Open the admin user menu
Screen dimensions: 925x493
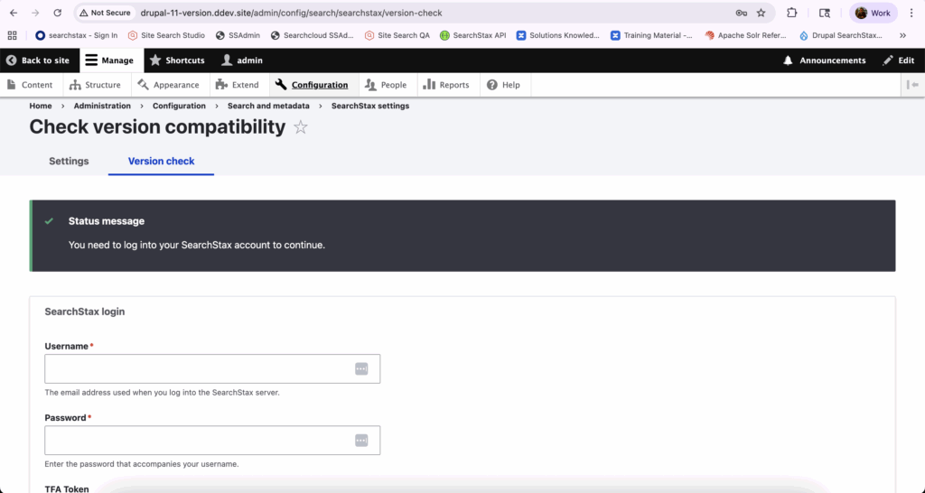tap(242, 60)
